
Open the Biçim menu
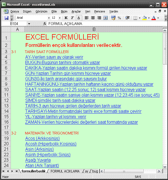point(64,11)
